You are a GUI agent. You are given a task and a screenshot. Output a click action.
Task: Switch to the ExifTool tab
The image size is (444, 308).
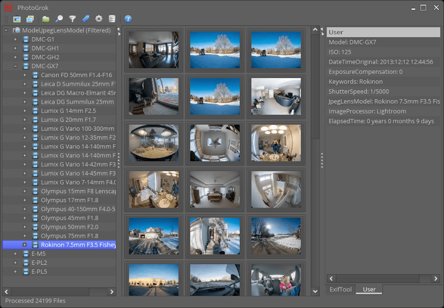[x=341, y=289]
